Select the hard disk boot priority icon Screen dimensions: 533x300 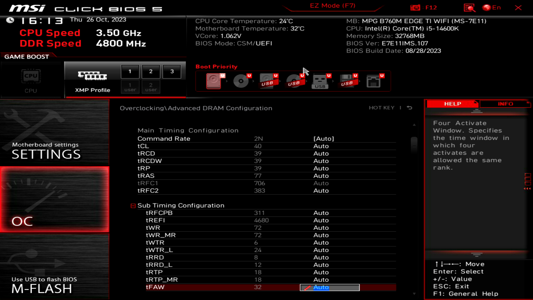pos(214,81)
